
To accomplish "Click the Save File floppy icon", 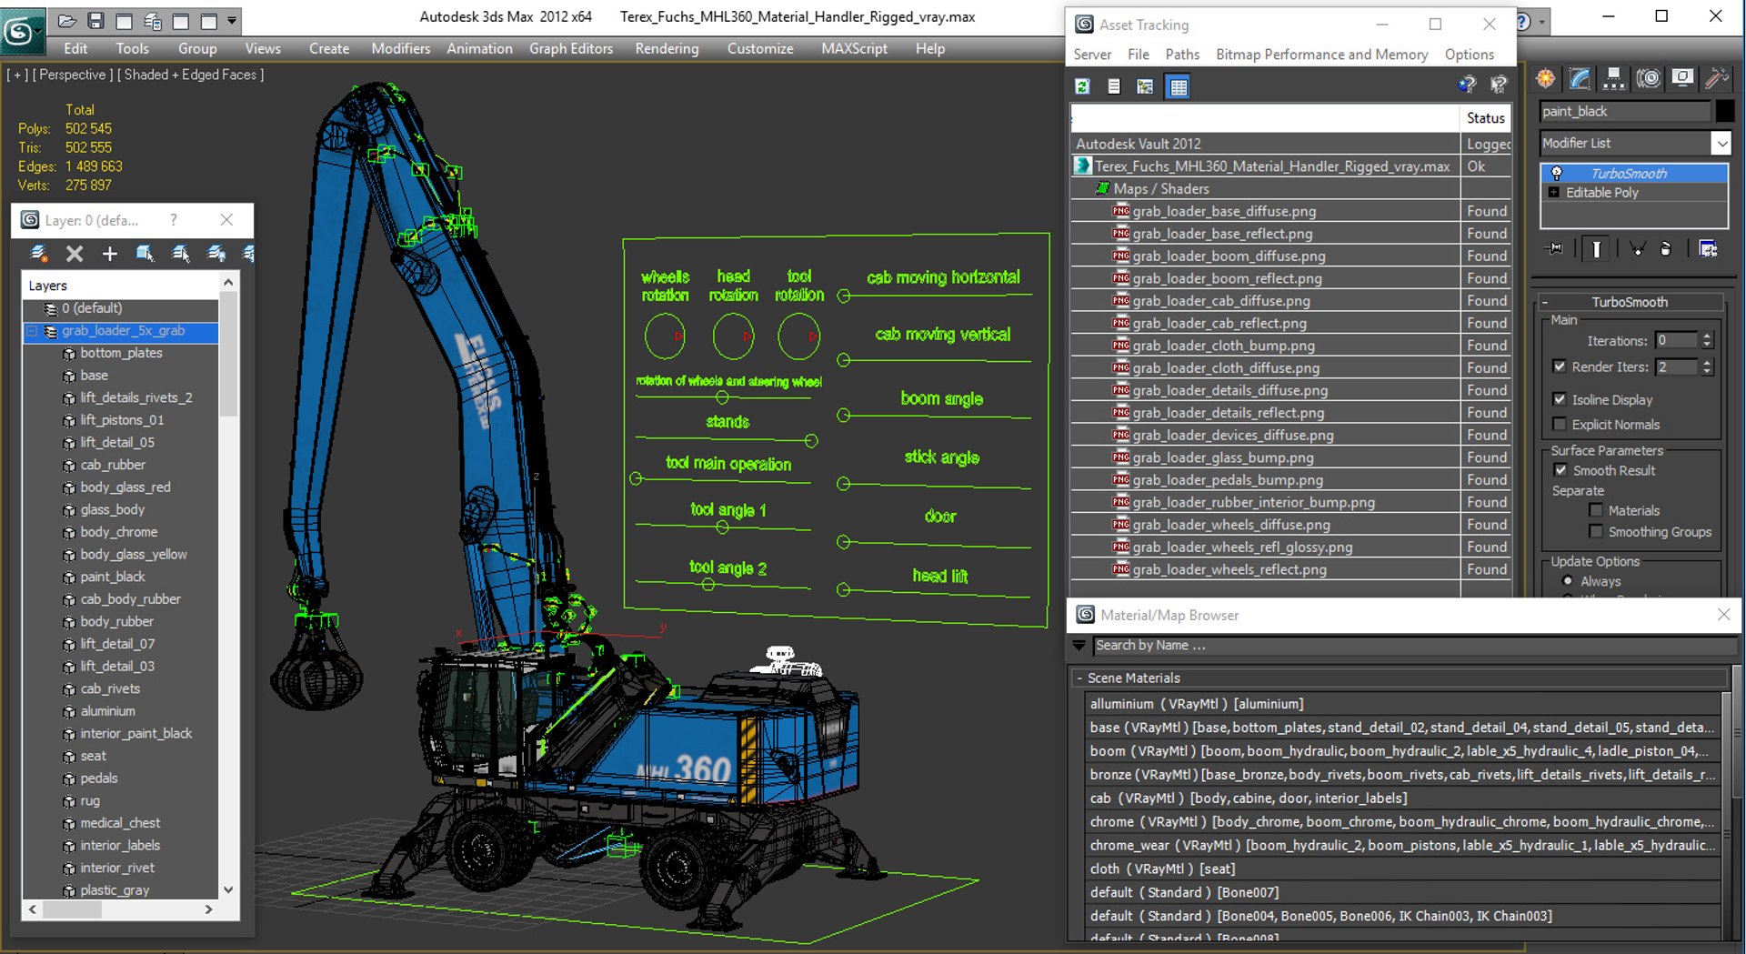I will tap(95, 20).
